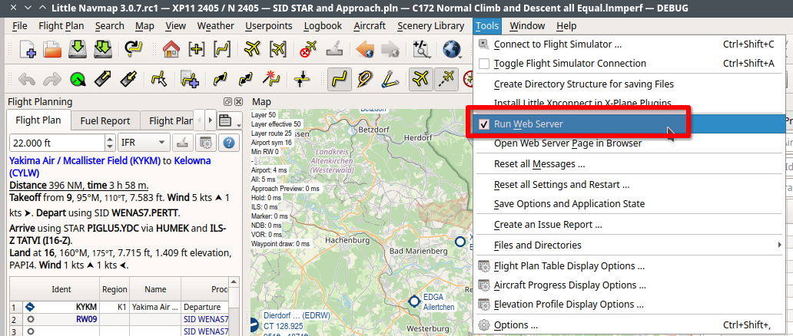Viewport: 793px width, 336px height.
Task: Open the map detail level magnifier dropdown
Action: pyautogui.click(x=421, y=50)
